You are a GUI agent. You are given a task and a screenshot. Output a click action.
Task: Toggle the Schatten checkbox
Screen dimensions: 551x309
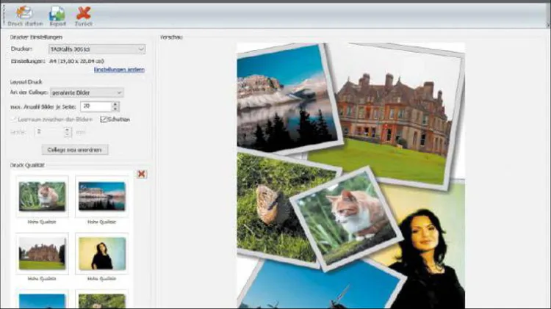point(104,120)
